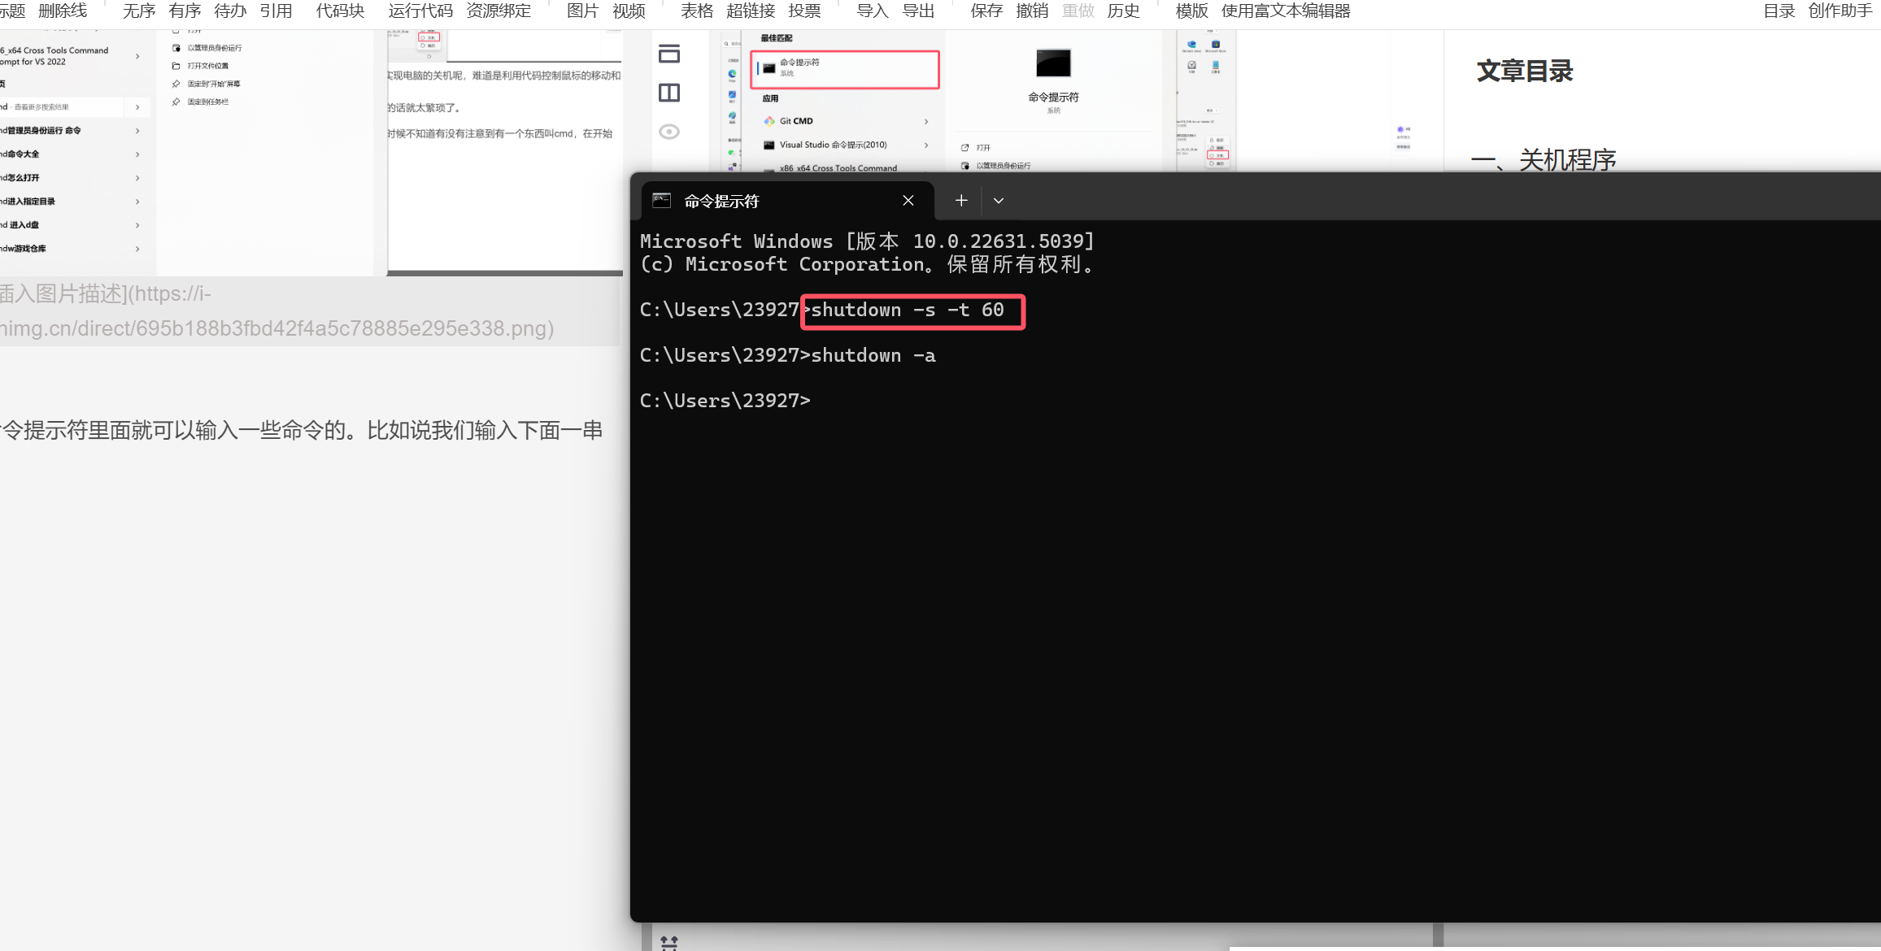The height and width of the screenshot is (951, 1881).
Task: Toggle sync-scroll arrows icon below terminal
Action: pyautogui.click(x=669, y=942)
